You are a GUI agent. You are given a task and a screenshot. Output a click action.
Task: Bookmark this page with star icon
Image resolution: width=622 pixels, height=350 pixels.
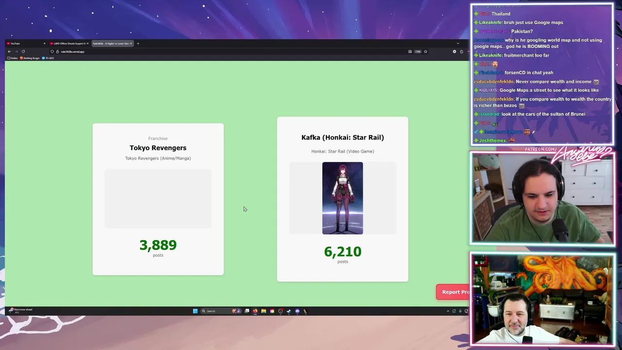click(x=425, y=52)
